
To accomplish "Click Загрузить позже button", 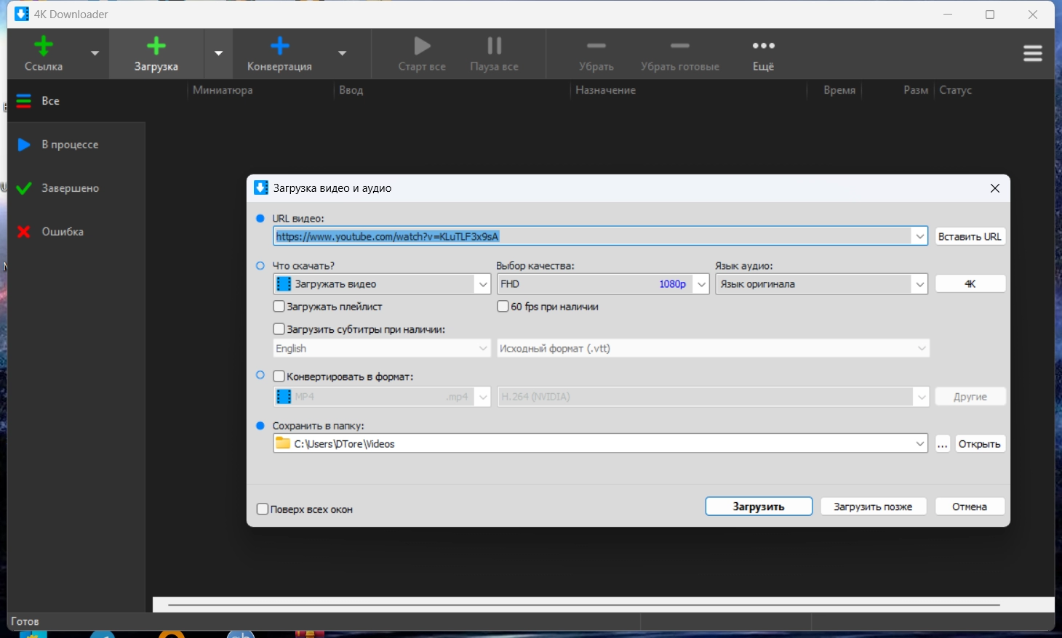I will click(873, 506).
